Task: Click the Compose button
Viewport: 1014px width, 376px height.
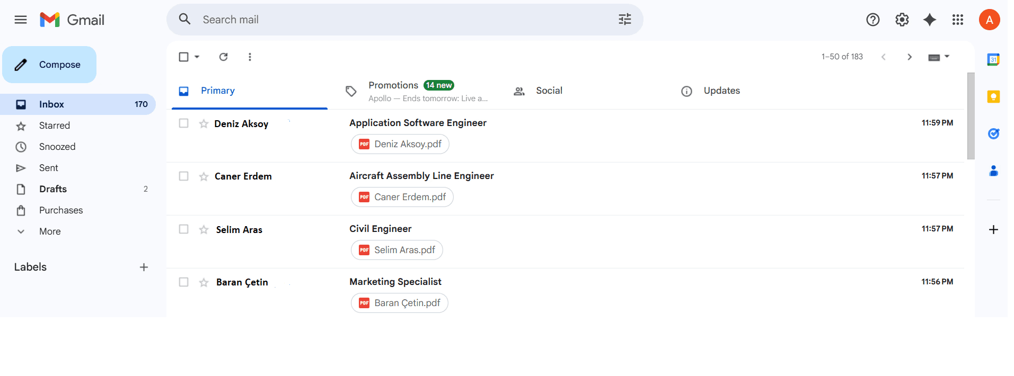Action: [x=49, y=65]
